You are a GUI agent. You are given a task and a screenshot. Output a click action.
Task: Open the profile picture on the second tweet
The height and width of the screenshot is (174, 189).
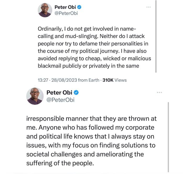click(35, 96)
